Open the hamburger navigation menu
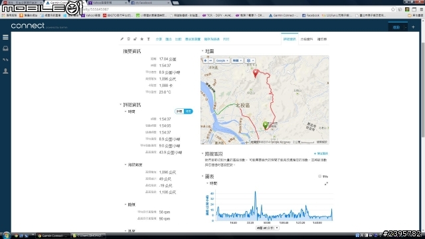425x239 pixels. pyautogui.click(x=5, y=37)
